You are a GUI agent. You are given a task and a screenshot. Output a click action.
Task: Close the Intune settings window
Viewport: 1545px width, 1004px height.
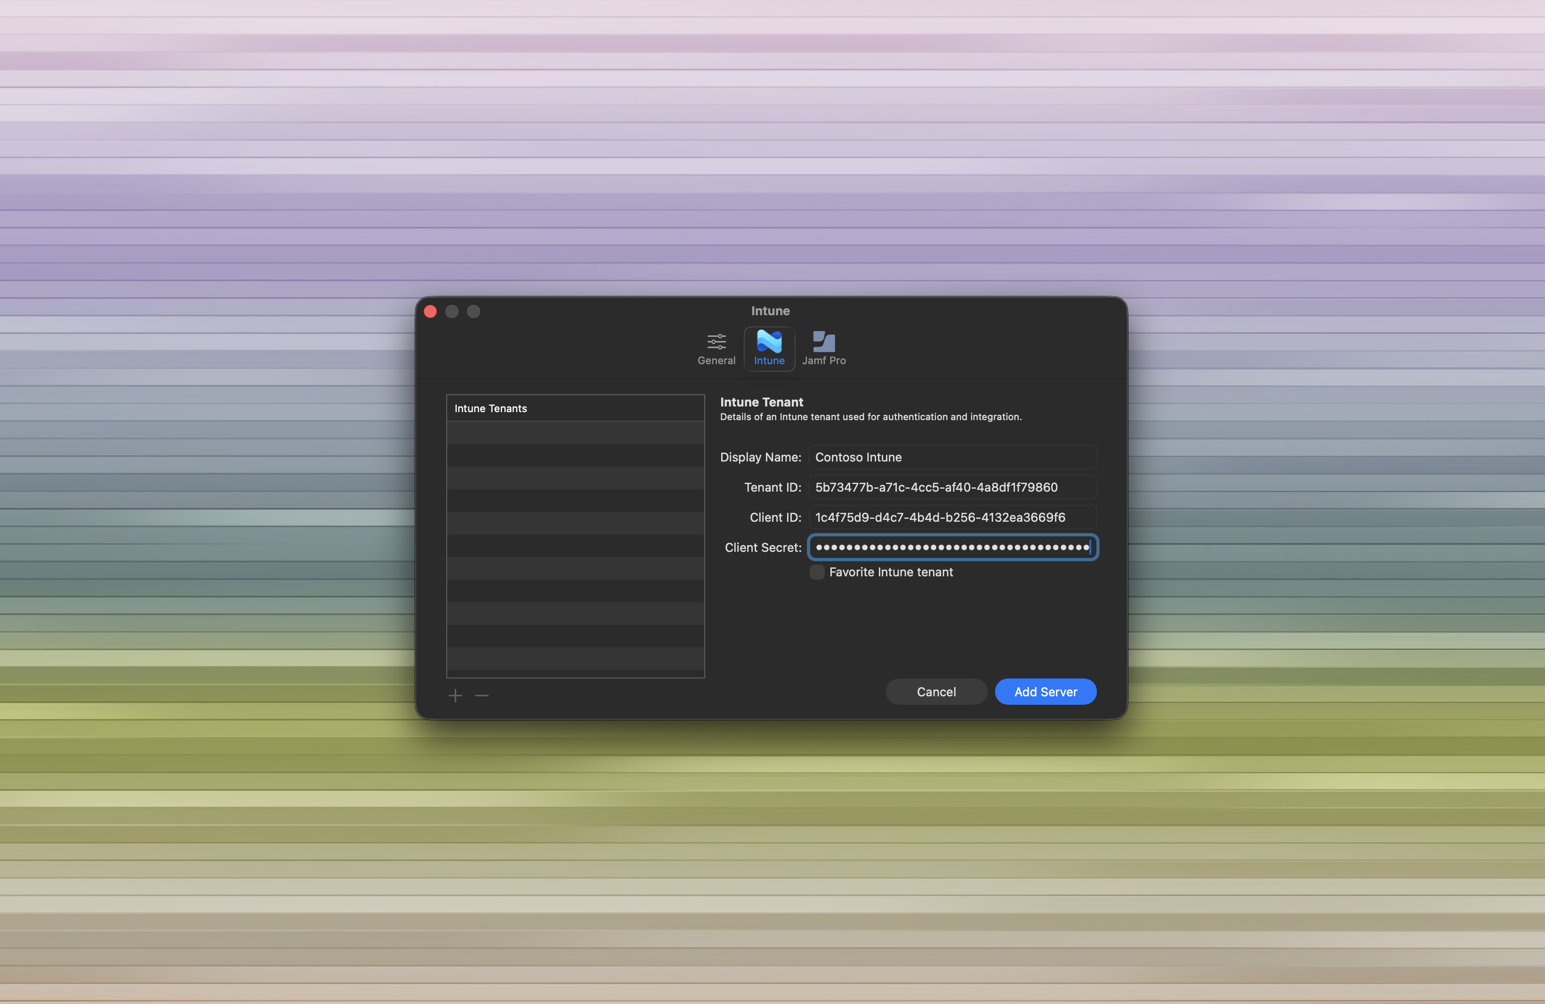pyautogui.click(x=430, y=312)
